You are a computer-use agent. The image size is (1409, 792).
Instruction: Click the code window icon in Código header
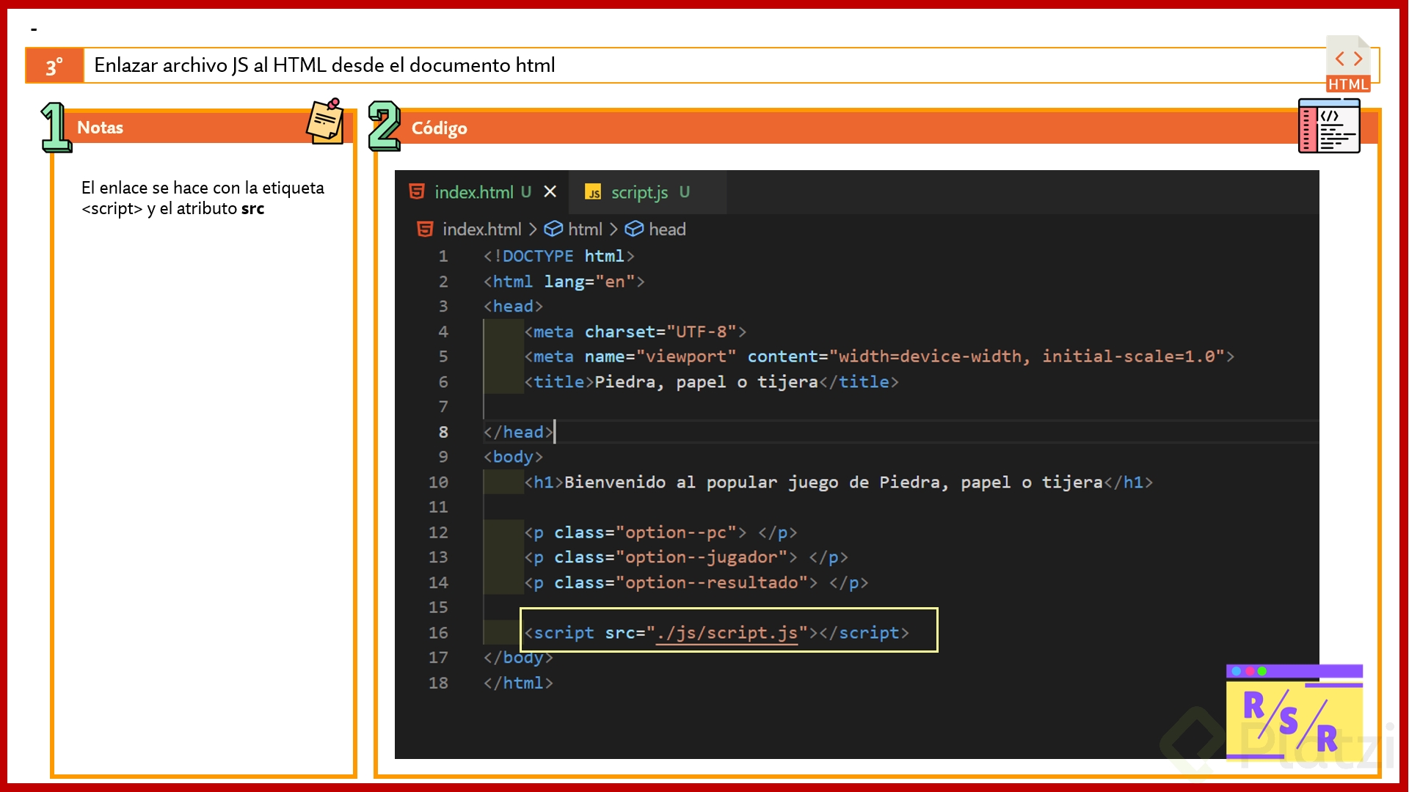(1329, 125)
